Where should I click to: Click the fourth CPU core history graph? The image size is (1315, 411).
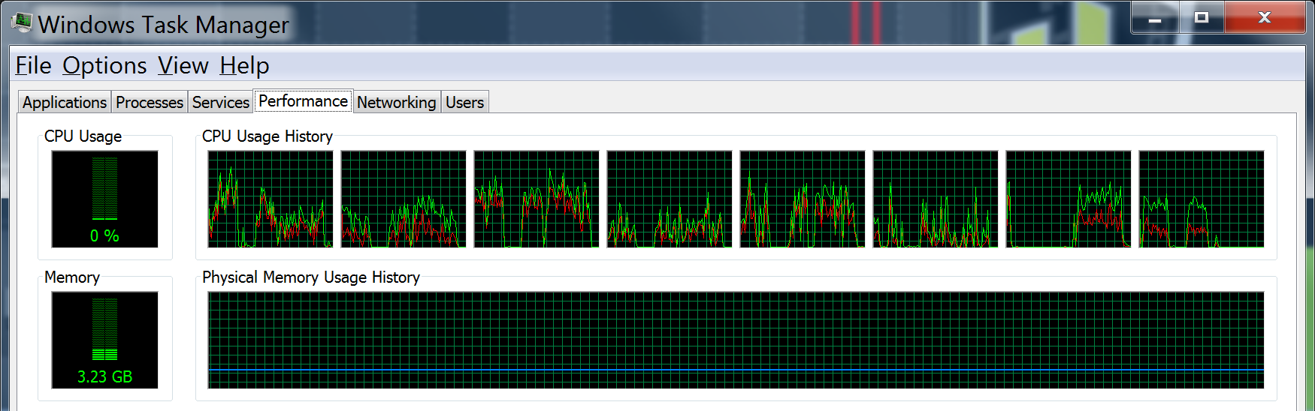[x=670, y=199]
